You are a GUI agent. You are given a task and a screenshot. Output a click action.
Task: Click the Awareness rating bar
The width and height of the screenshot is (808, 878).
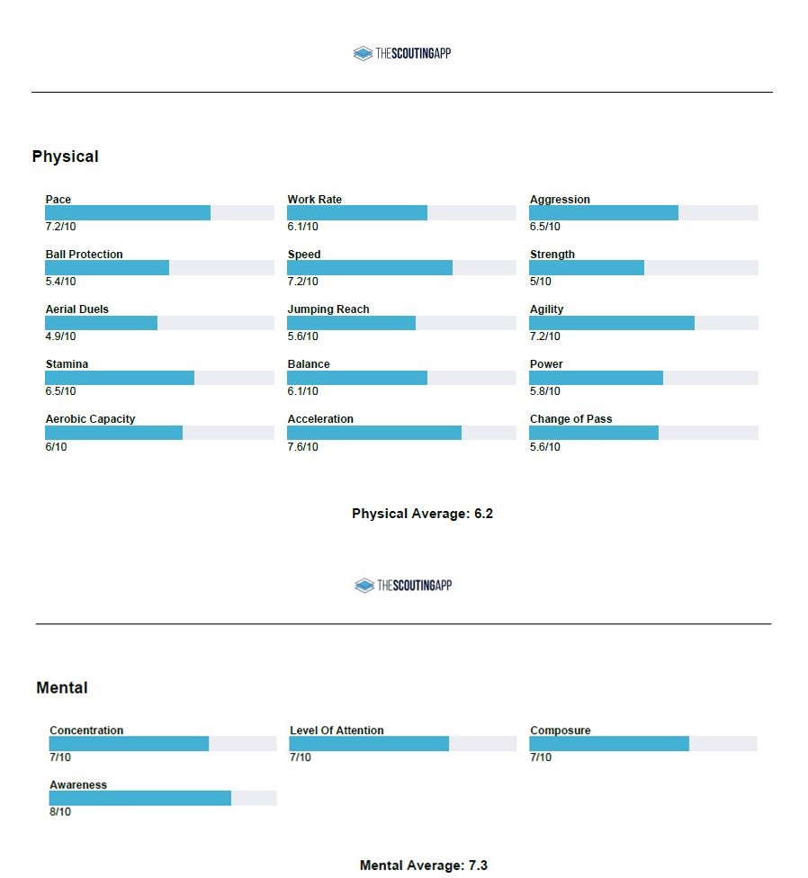pyautogui.click(x=163, y=798)
